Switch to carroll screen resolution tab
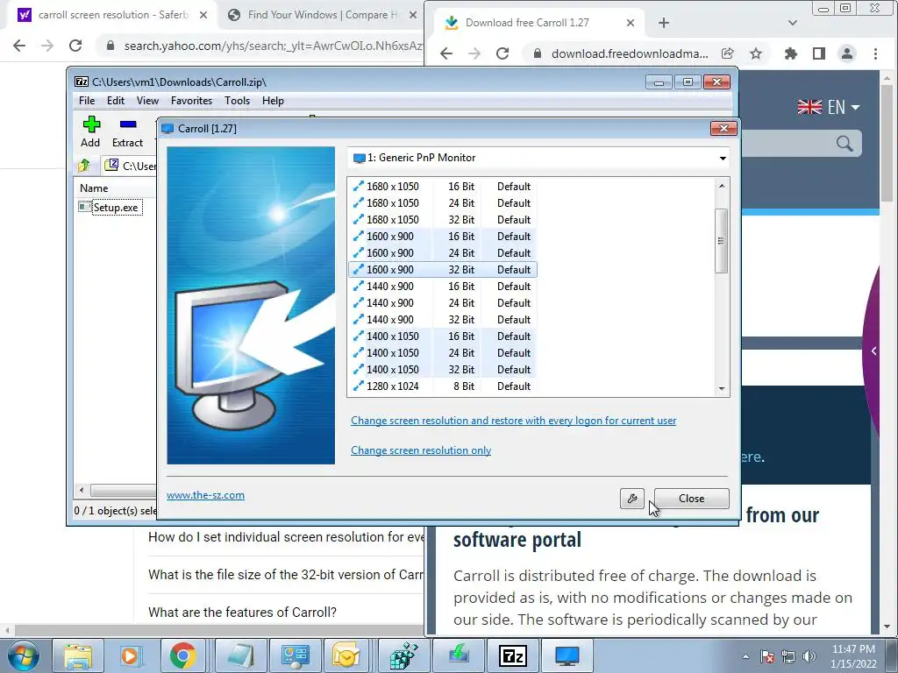This screenshot has height=673, width=898. (113, 15)
